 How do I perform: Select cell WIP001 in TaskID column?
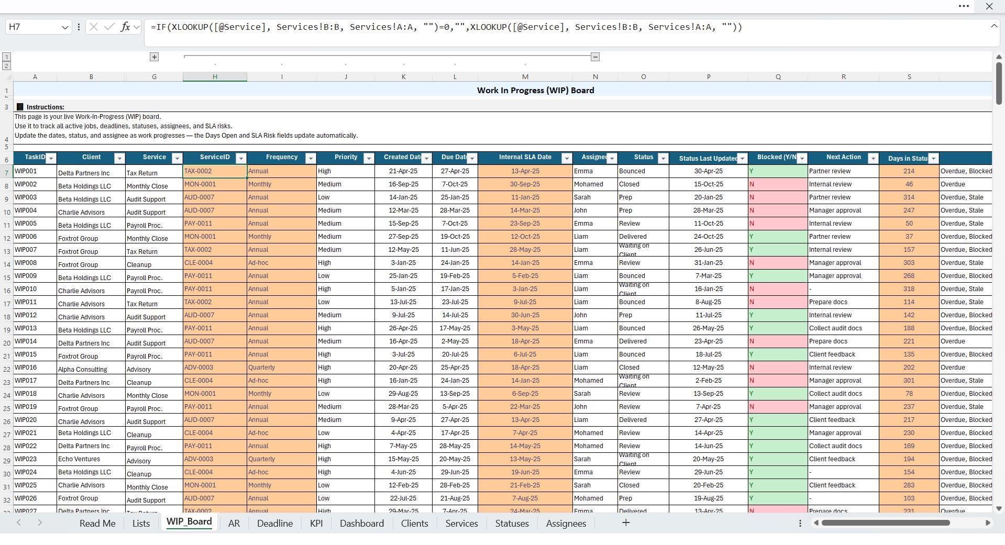(x=35, y=171)
